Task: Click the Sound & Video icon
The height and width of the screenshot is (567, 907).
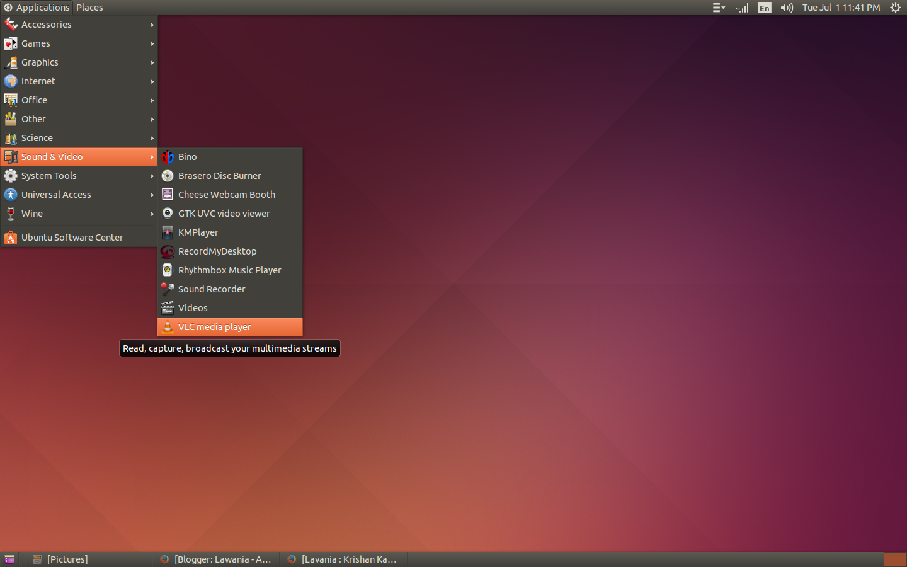Action: 11,157
